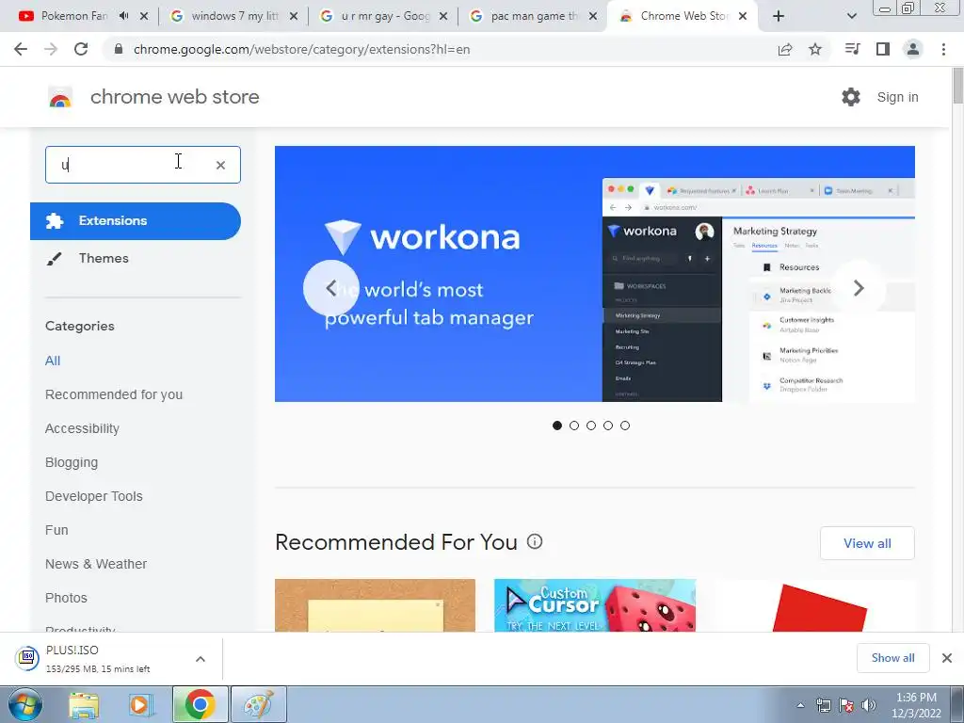Choose the Developer Tools category
The height and width of the screenshot is (723, 964).
tap(93, 496)
